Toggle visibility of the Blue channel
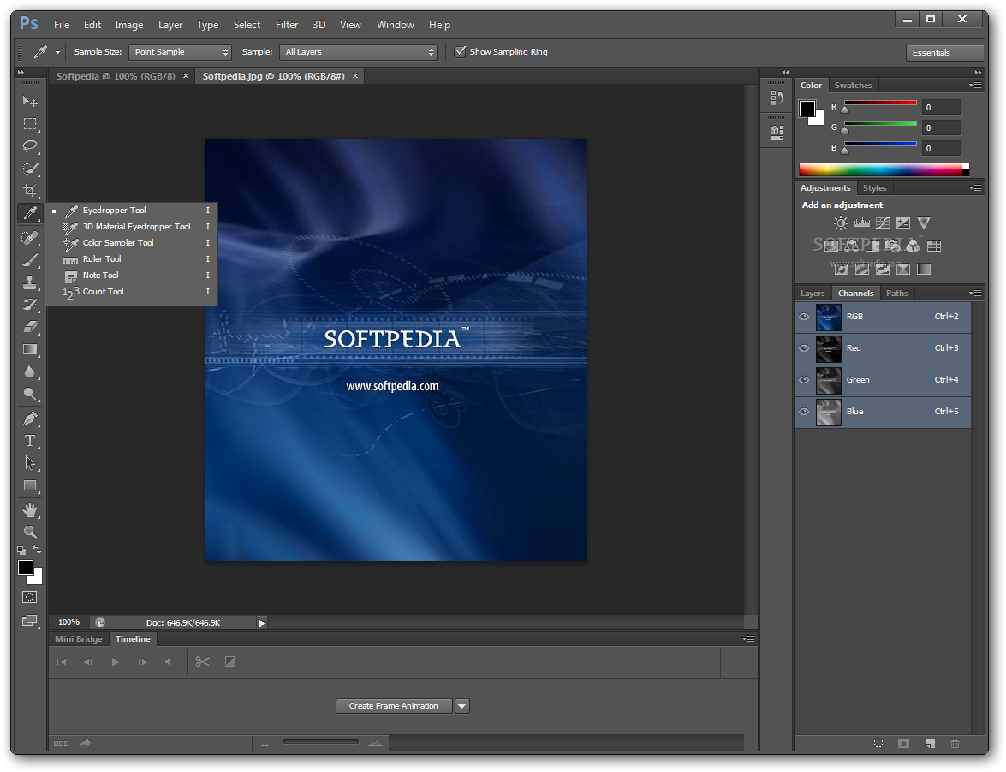The width and height of the screenshot is (1006, 772). [804, 412]
